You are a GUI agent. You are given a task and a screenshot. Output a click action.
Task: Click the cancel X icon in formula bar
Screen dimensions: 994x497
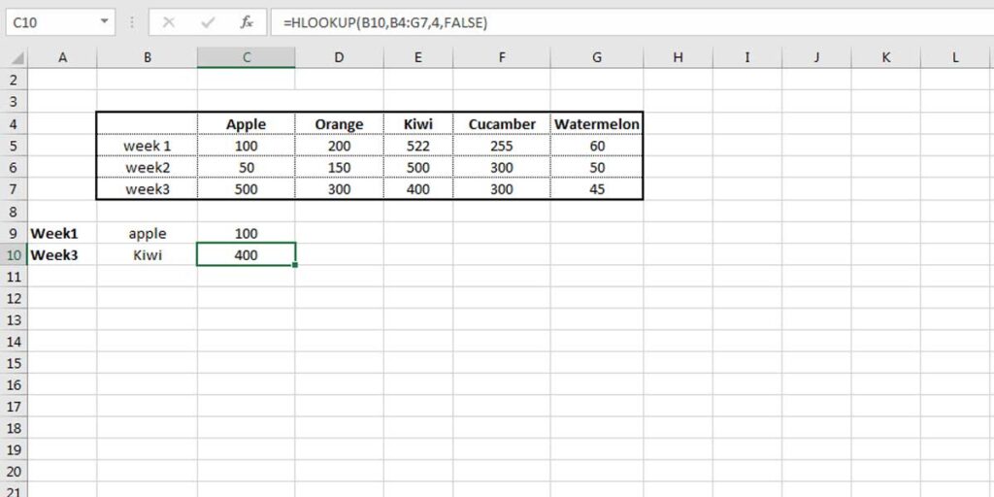tap(169, 23)
